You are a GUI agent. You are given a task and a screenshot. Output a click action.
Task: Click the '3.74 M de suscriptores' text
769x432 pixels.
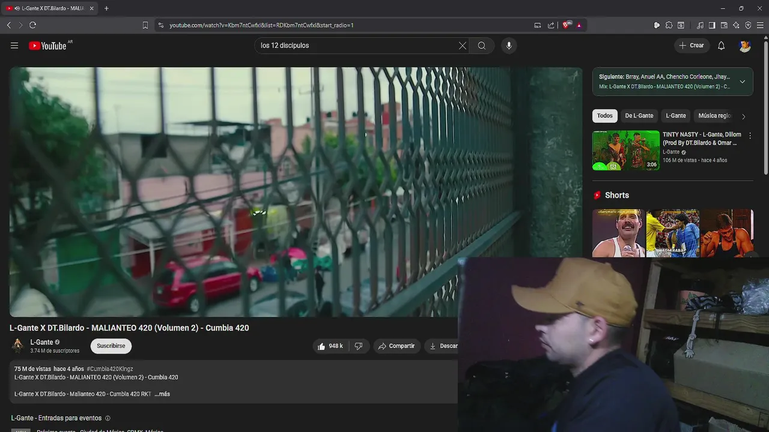[55, 351]
